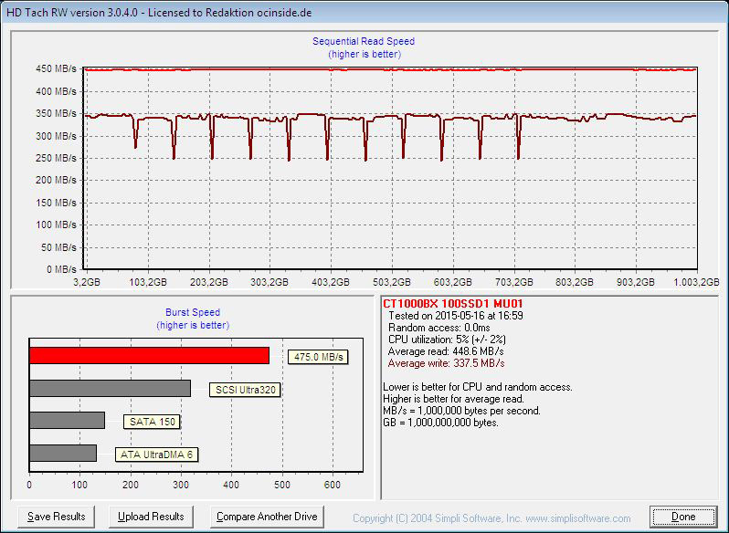Viewport: 729px width, 533px height.
Task: Click the Average read: 448.6 MB/s line
Action: pyautogui.click(x=446, y=351)
